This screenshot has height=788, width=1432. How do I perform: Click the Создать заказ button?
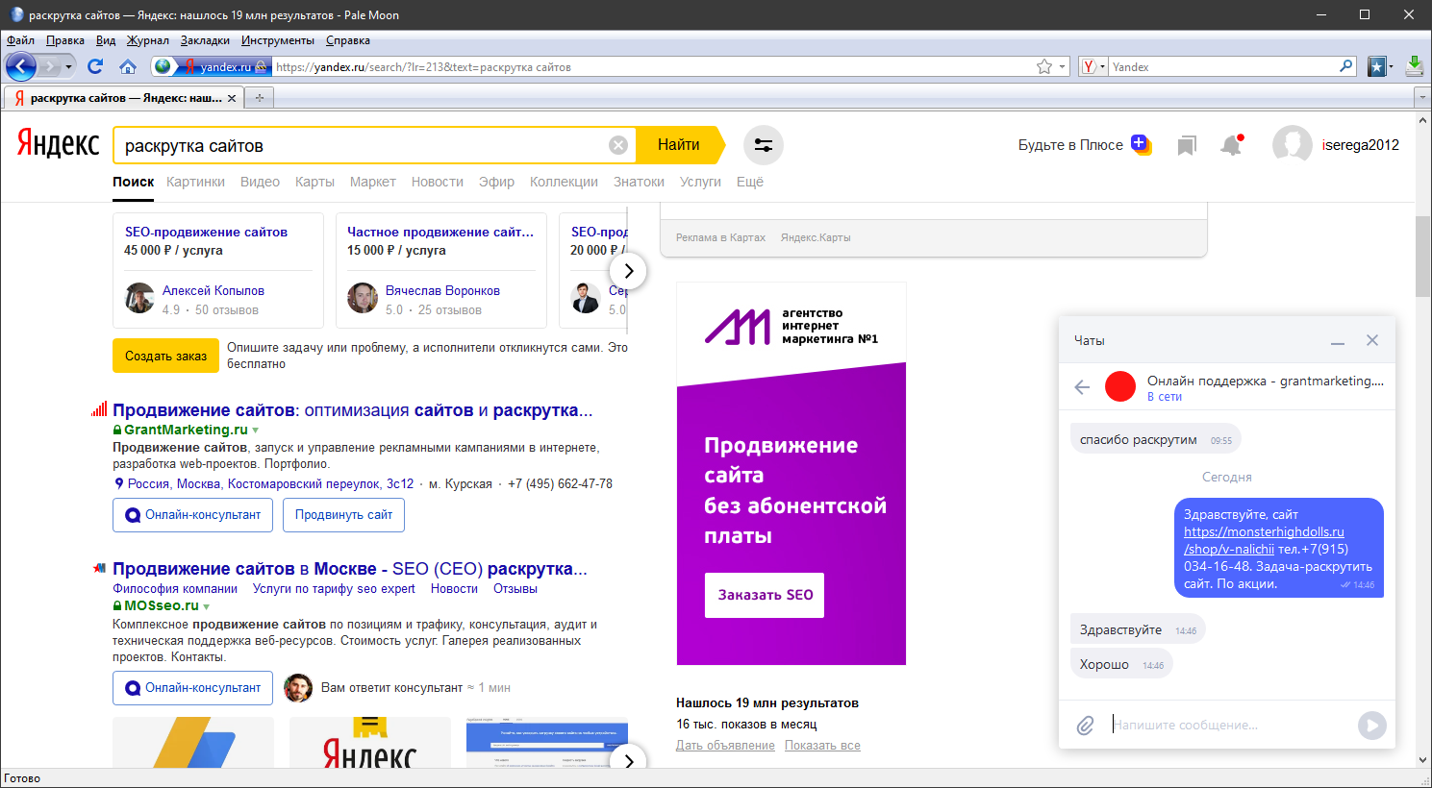(x=166, y=356)
